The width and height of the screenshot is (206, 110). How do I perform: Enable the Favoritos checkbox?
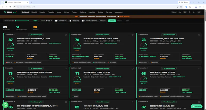click(56, 21)
